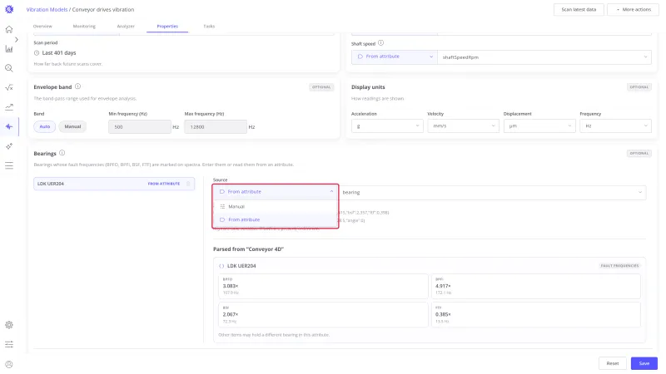Open the Acceleration units dropdown
666x374 pixels.
[x=387, y=126]
